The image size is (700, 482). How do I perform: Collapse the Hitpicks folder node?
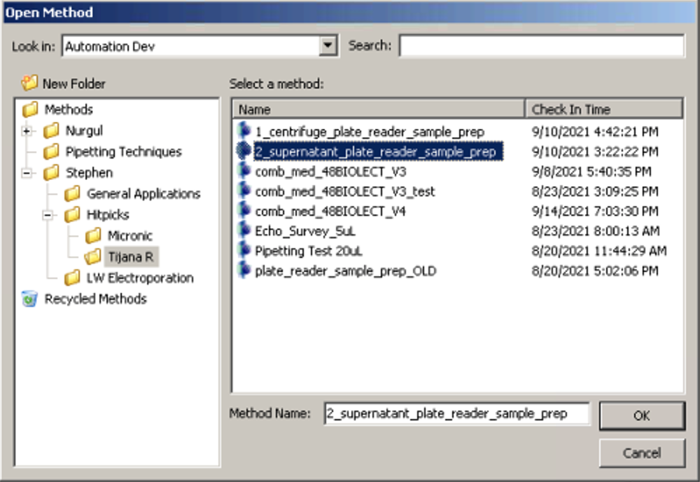pos(48,215)
